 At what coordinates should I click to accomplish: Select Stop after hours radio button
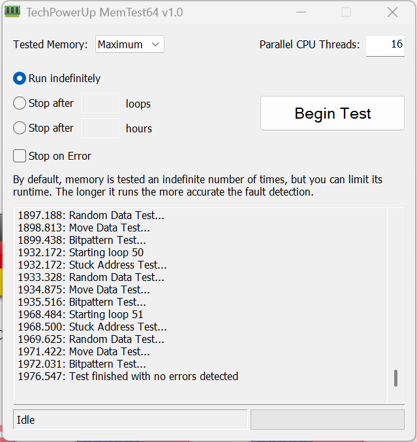click(20, 128)
